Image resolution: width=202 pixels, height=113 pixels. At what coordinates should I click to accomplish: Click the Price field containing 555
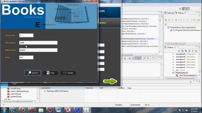(x=26, y=57)
